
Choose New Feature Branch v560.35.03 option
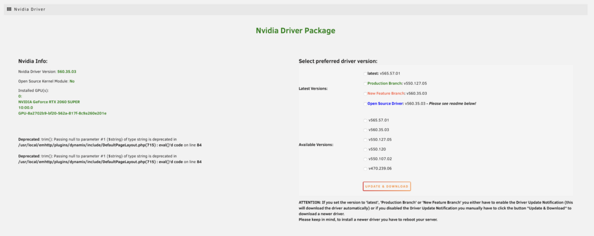tap(365, 94)
